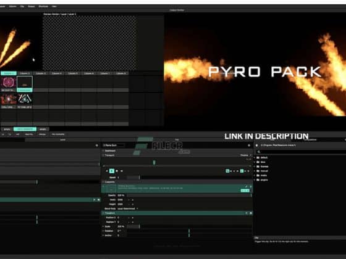Image resolution: width=346 pixels, height=259 pixels.
Task: Click the X icon in source row
Action: tap(250, 186)
